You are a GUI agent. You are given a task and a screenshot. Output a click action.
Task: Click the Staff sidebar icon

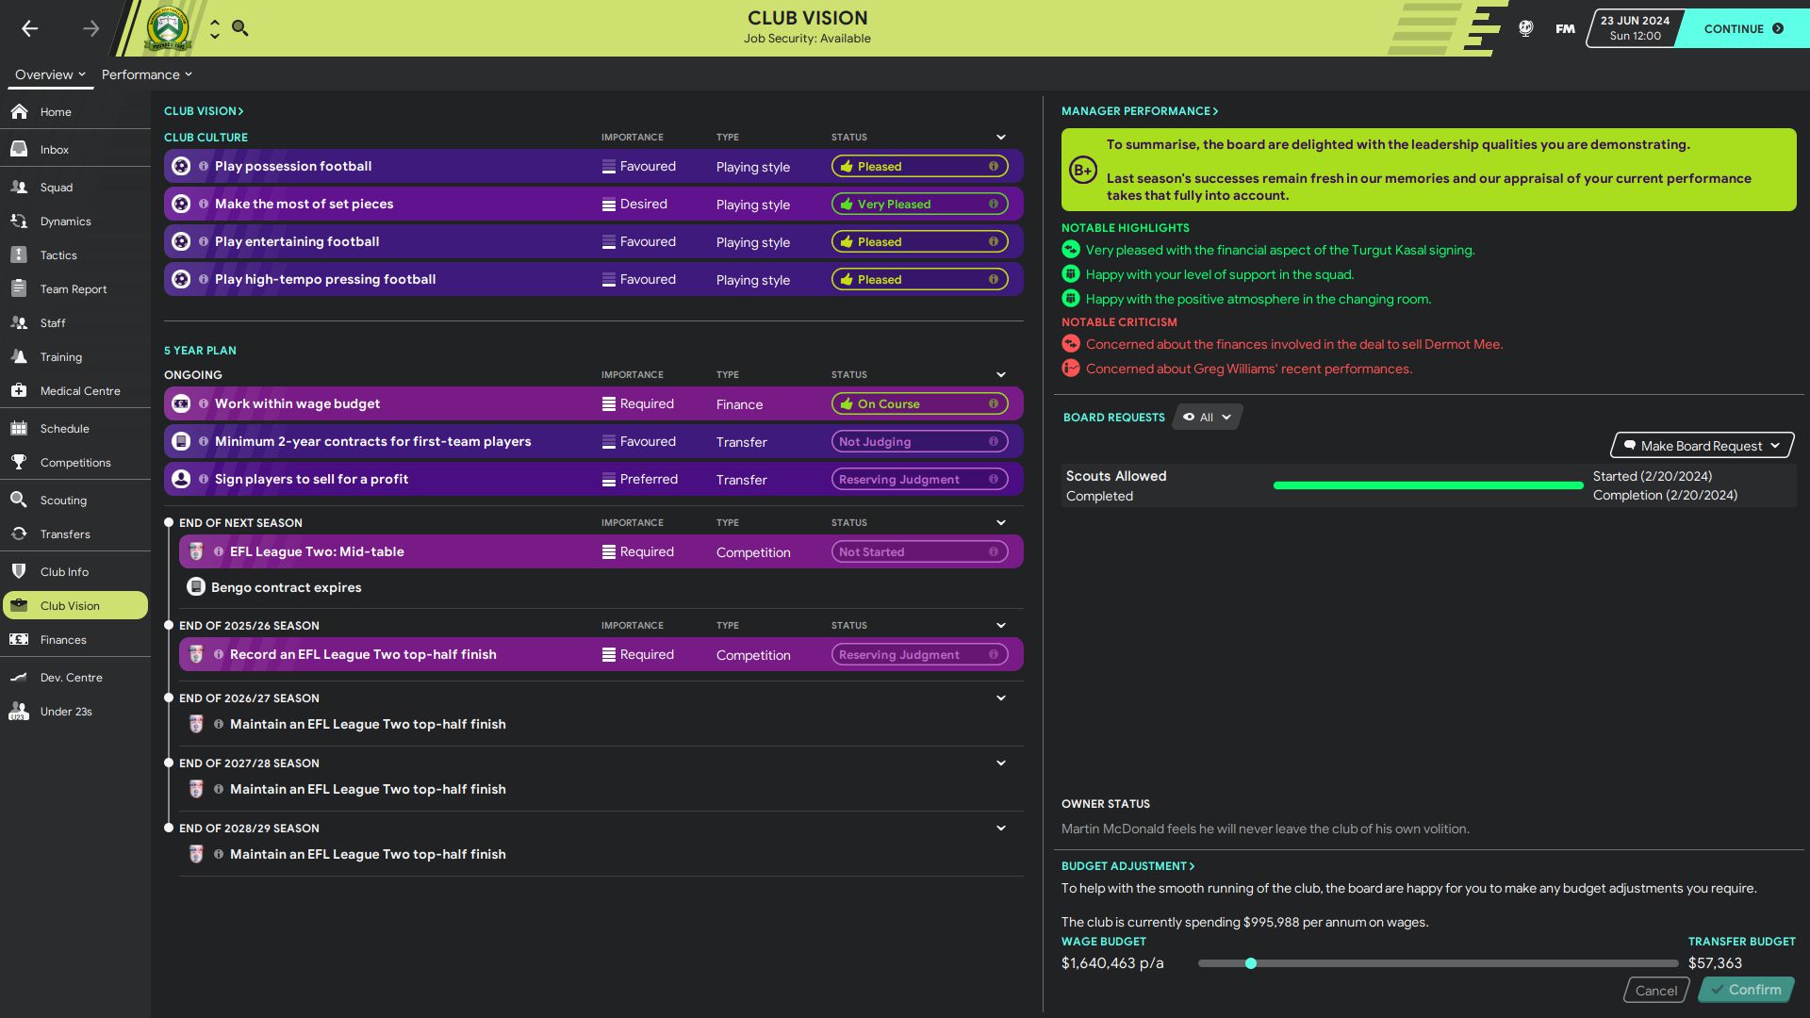tap(19, 322)
